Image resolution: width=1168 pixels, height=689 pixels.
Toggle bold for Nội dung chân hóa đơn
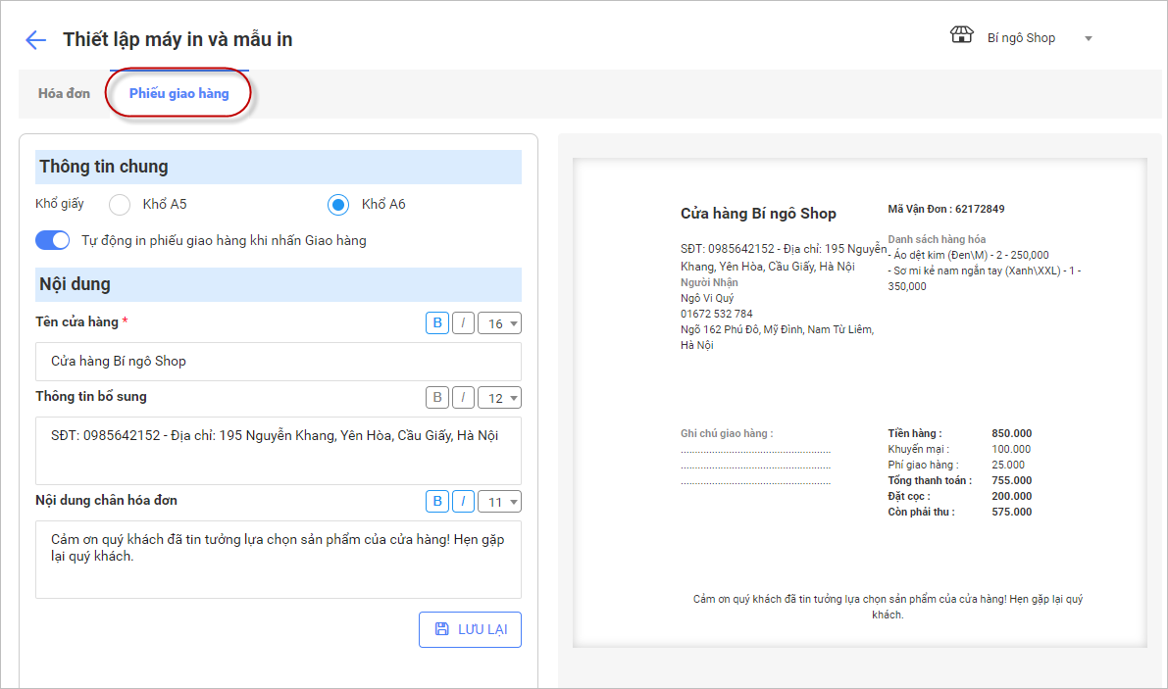[x=436, y=502]
